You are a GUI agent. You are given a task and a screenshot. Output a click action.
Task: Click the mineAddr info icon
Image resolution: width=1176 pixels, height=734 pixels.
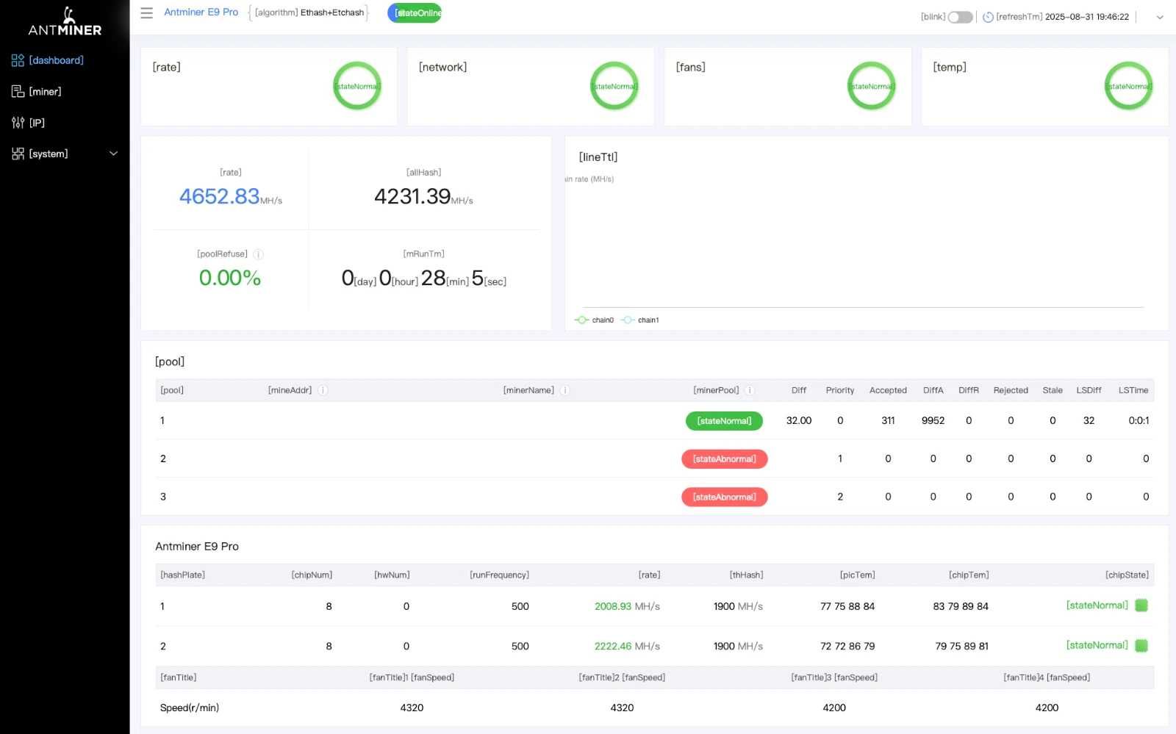click(x=323, y=390)
